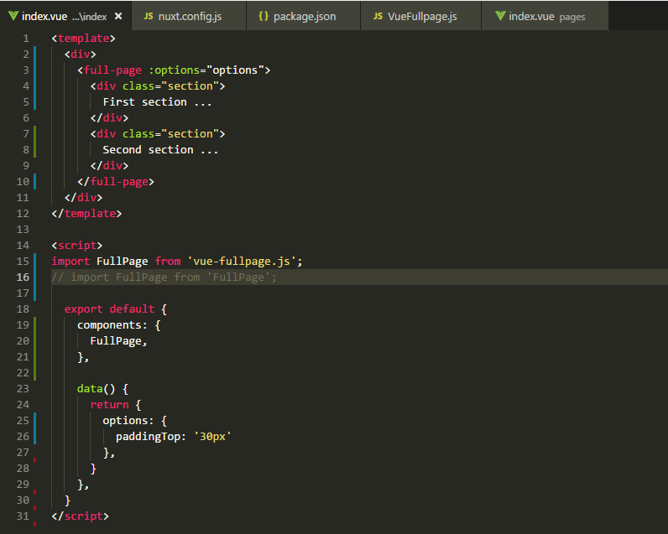Image resolution: width=668 pixels, height=534 pixels.
Task: Click 'export default {' on line 18
Action: click(x=116, y=309)
